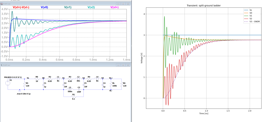Select the ground symbol in the schematic

[20, 90]
